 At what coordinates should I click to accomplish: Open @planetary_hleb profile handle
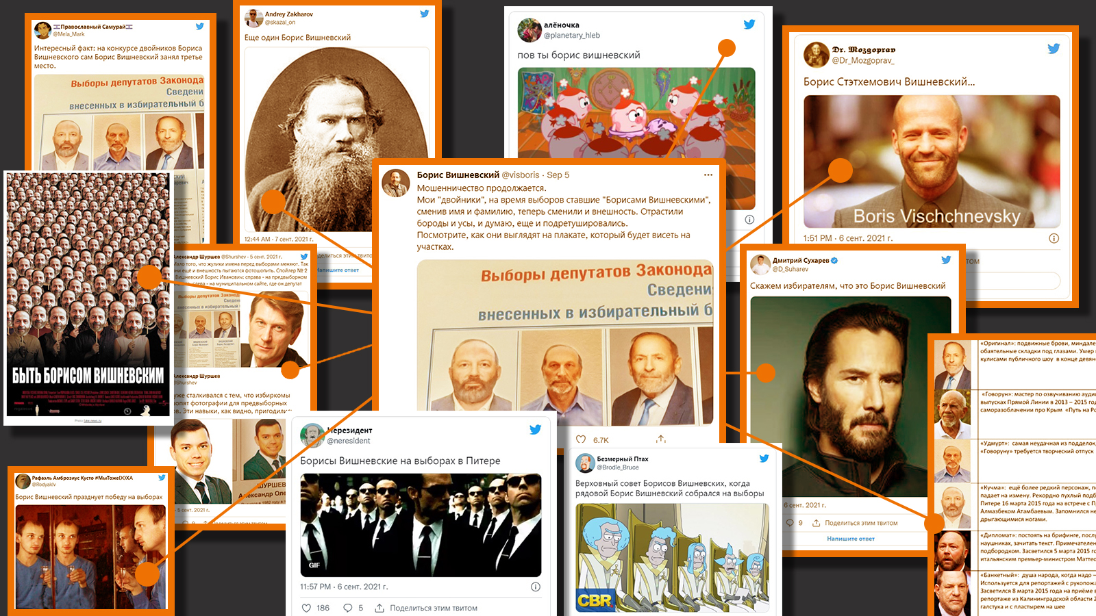point(572,36)
